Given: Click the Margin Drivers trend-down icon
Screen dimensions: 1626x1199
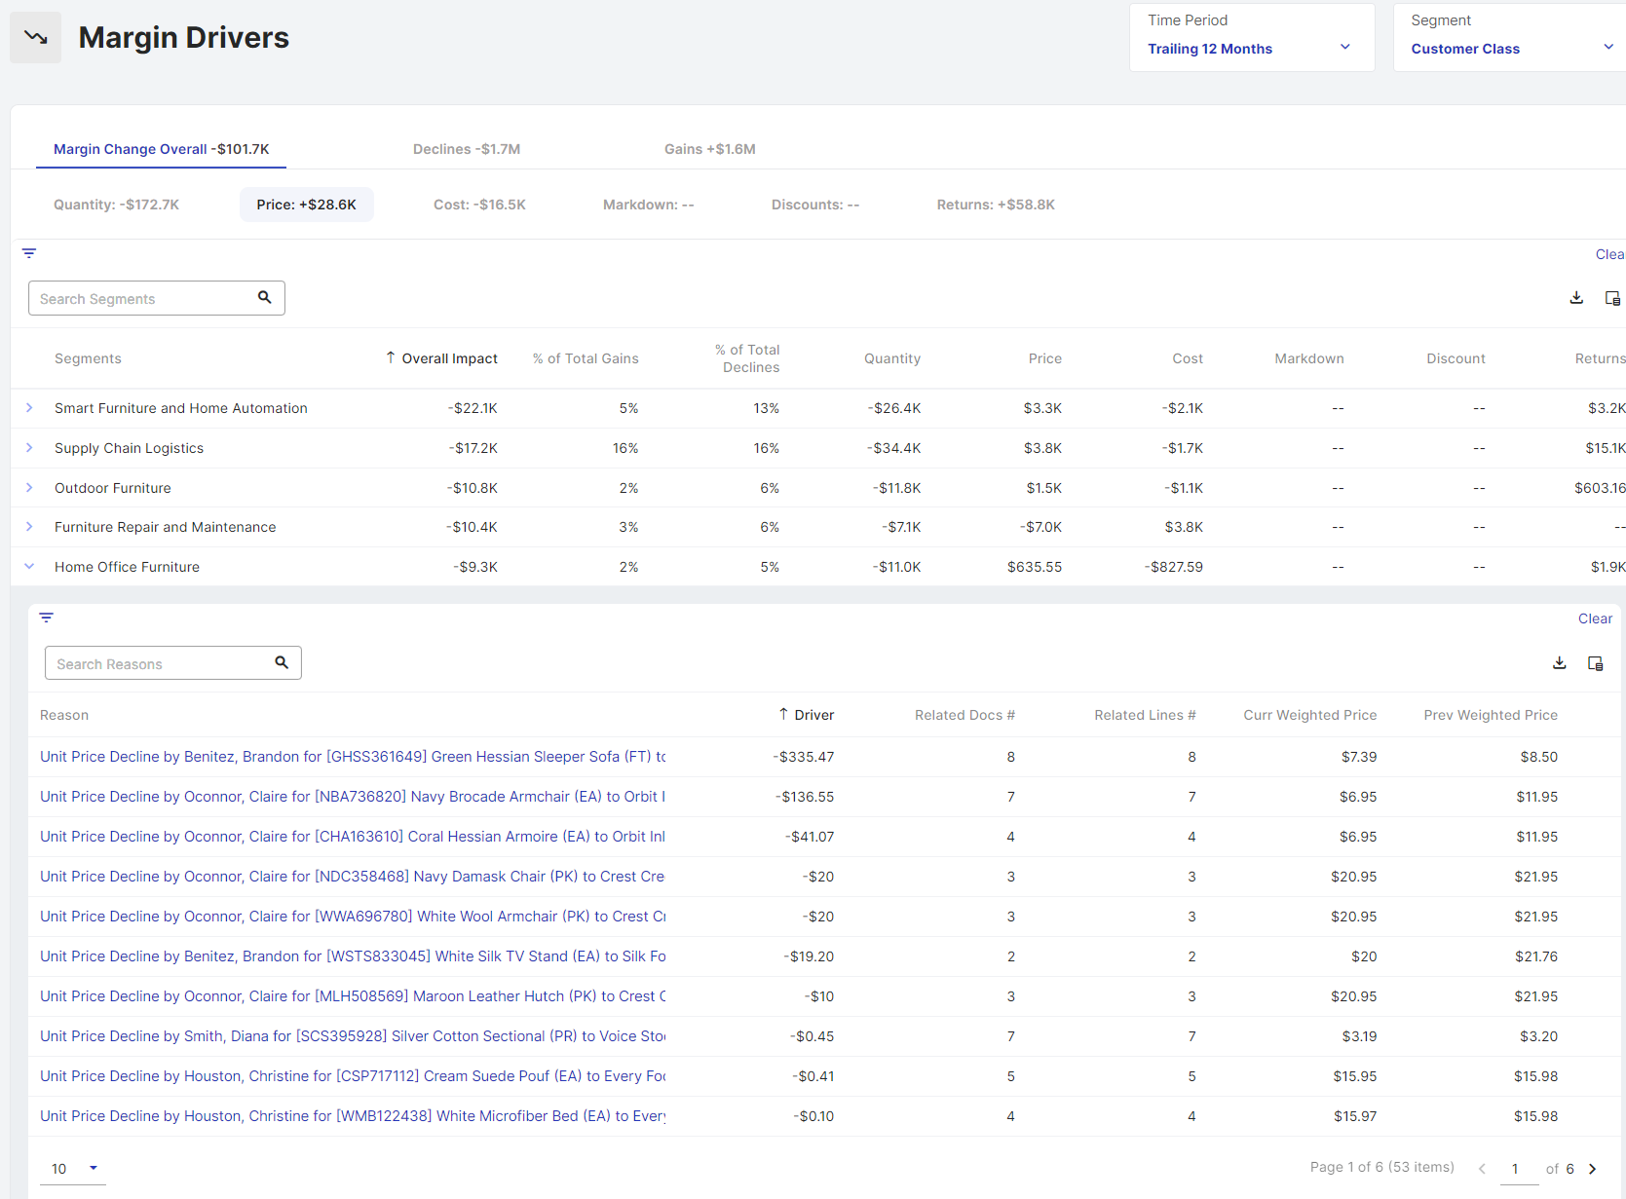Looking at the screenshot, I should 36,38.
